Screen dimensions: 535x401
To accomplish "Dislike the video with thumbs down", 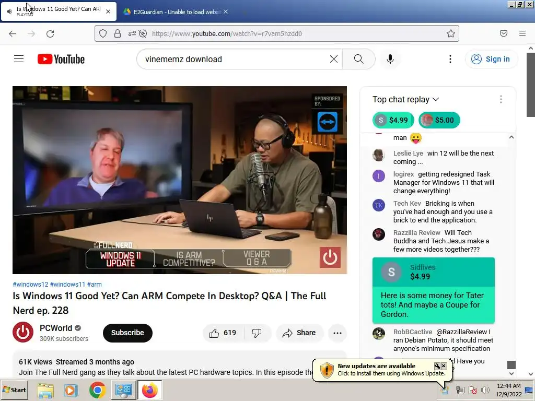I will [x=257, y=333].
